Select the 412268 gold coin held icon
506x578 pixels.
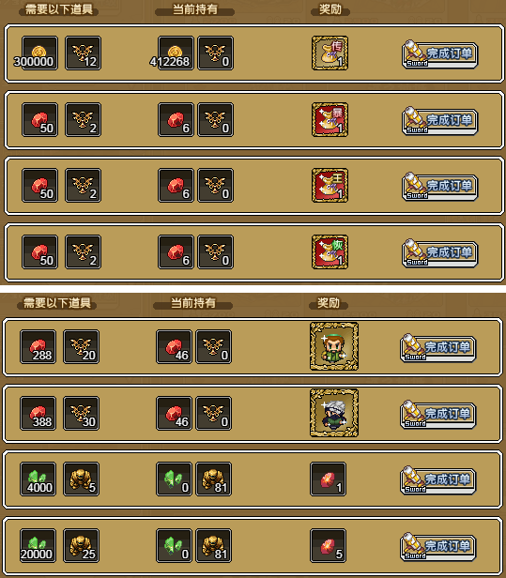coord(176,53)
